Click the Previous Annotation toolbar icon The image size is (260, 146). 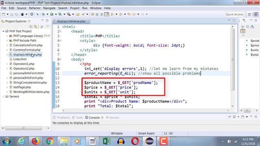(121, 15)
